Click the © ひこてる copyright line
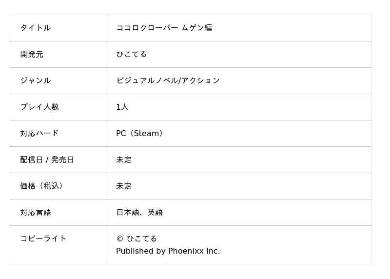 coord(136,239)
